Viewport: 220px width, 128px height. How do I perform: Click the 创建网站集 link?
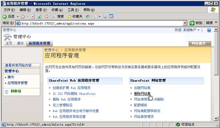tap(142, 88)
